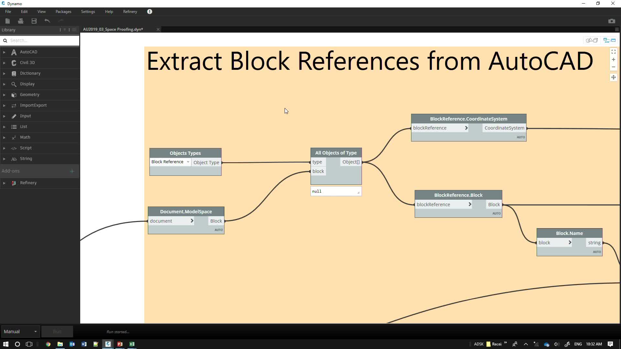Switch to background 3D geometry preview

(592, 40)
